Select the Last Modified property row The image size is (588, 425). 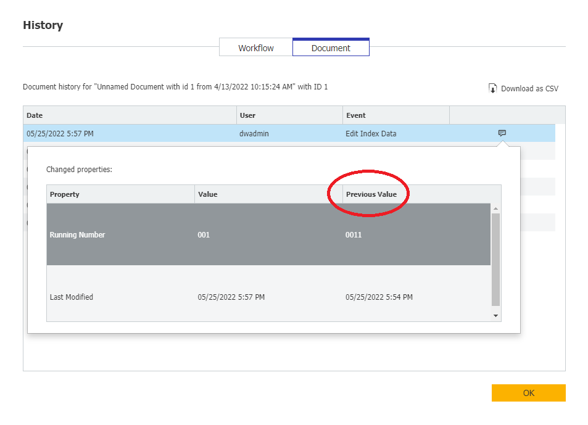(72, 297)
